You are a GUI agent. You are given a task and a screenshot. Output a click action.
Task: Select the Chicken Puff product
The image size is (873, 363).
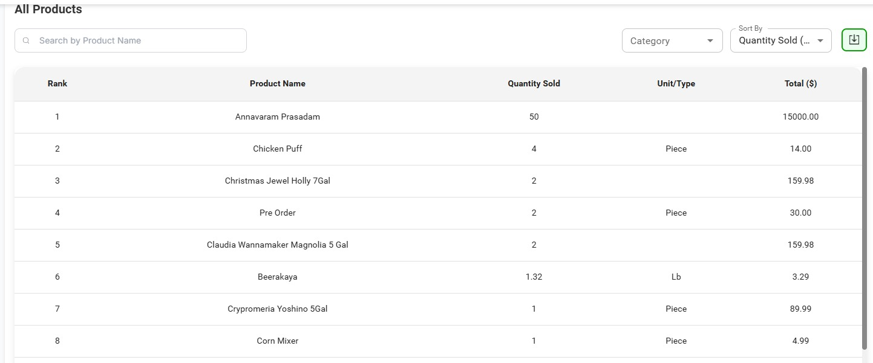(277, 149)
